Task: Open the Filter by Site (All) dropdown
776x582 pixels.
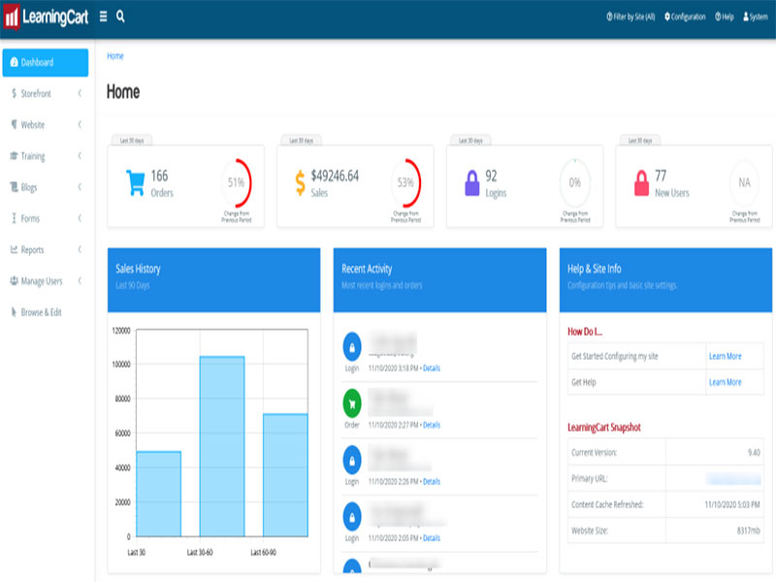Action: pyautogui.click(x=630, y=16)
